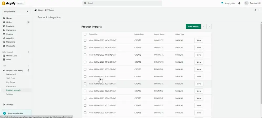The image size is (262, 118).
Task: Open SMS Chat under Loupe app
Action: [x=10, y=78]
